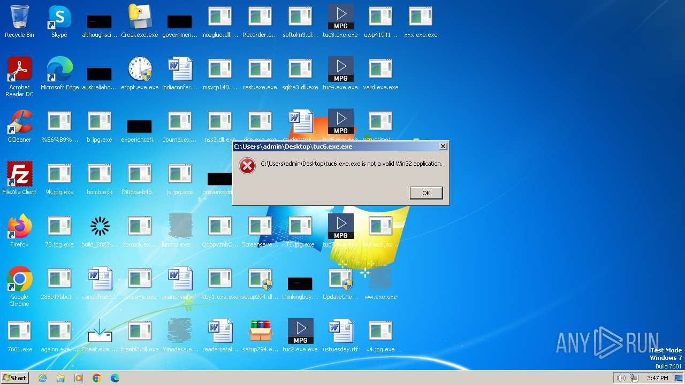Select the uwp41941... file icon
The height and width of the screenshot is (385, 685).
coord(380,17)
